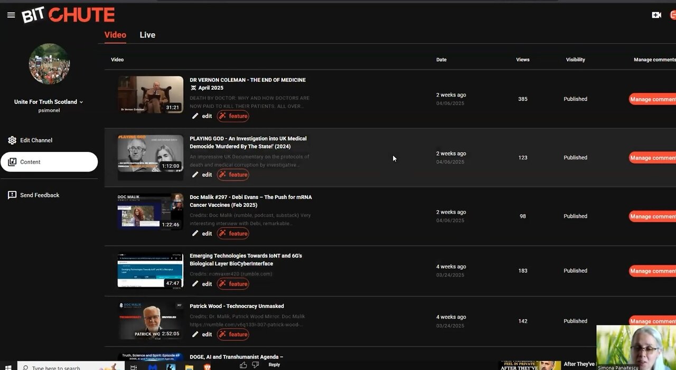Open Brave browser from the taskbar
The height and width of the screenshot is (370, 676).
208,367
